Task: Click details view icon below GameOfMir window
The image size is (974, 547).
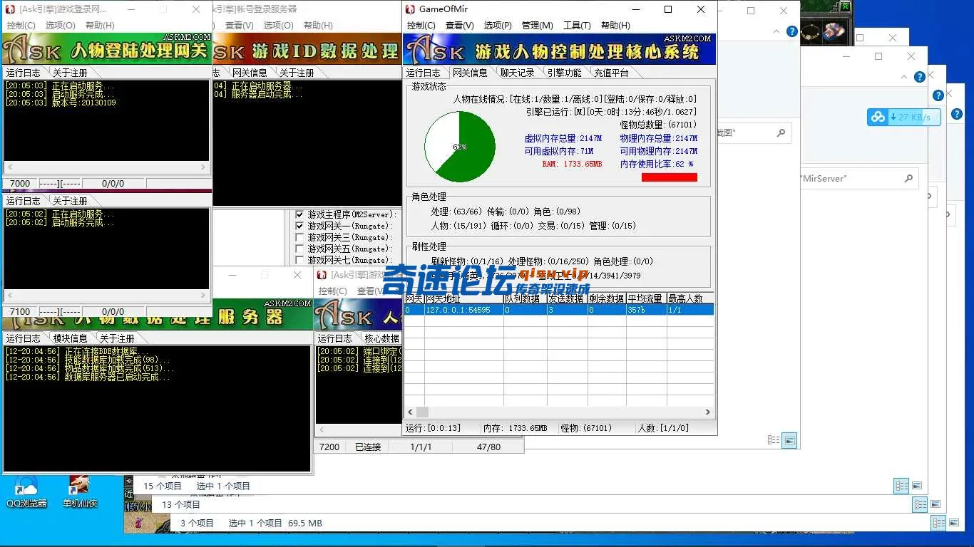Action: tap(774, 440)
